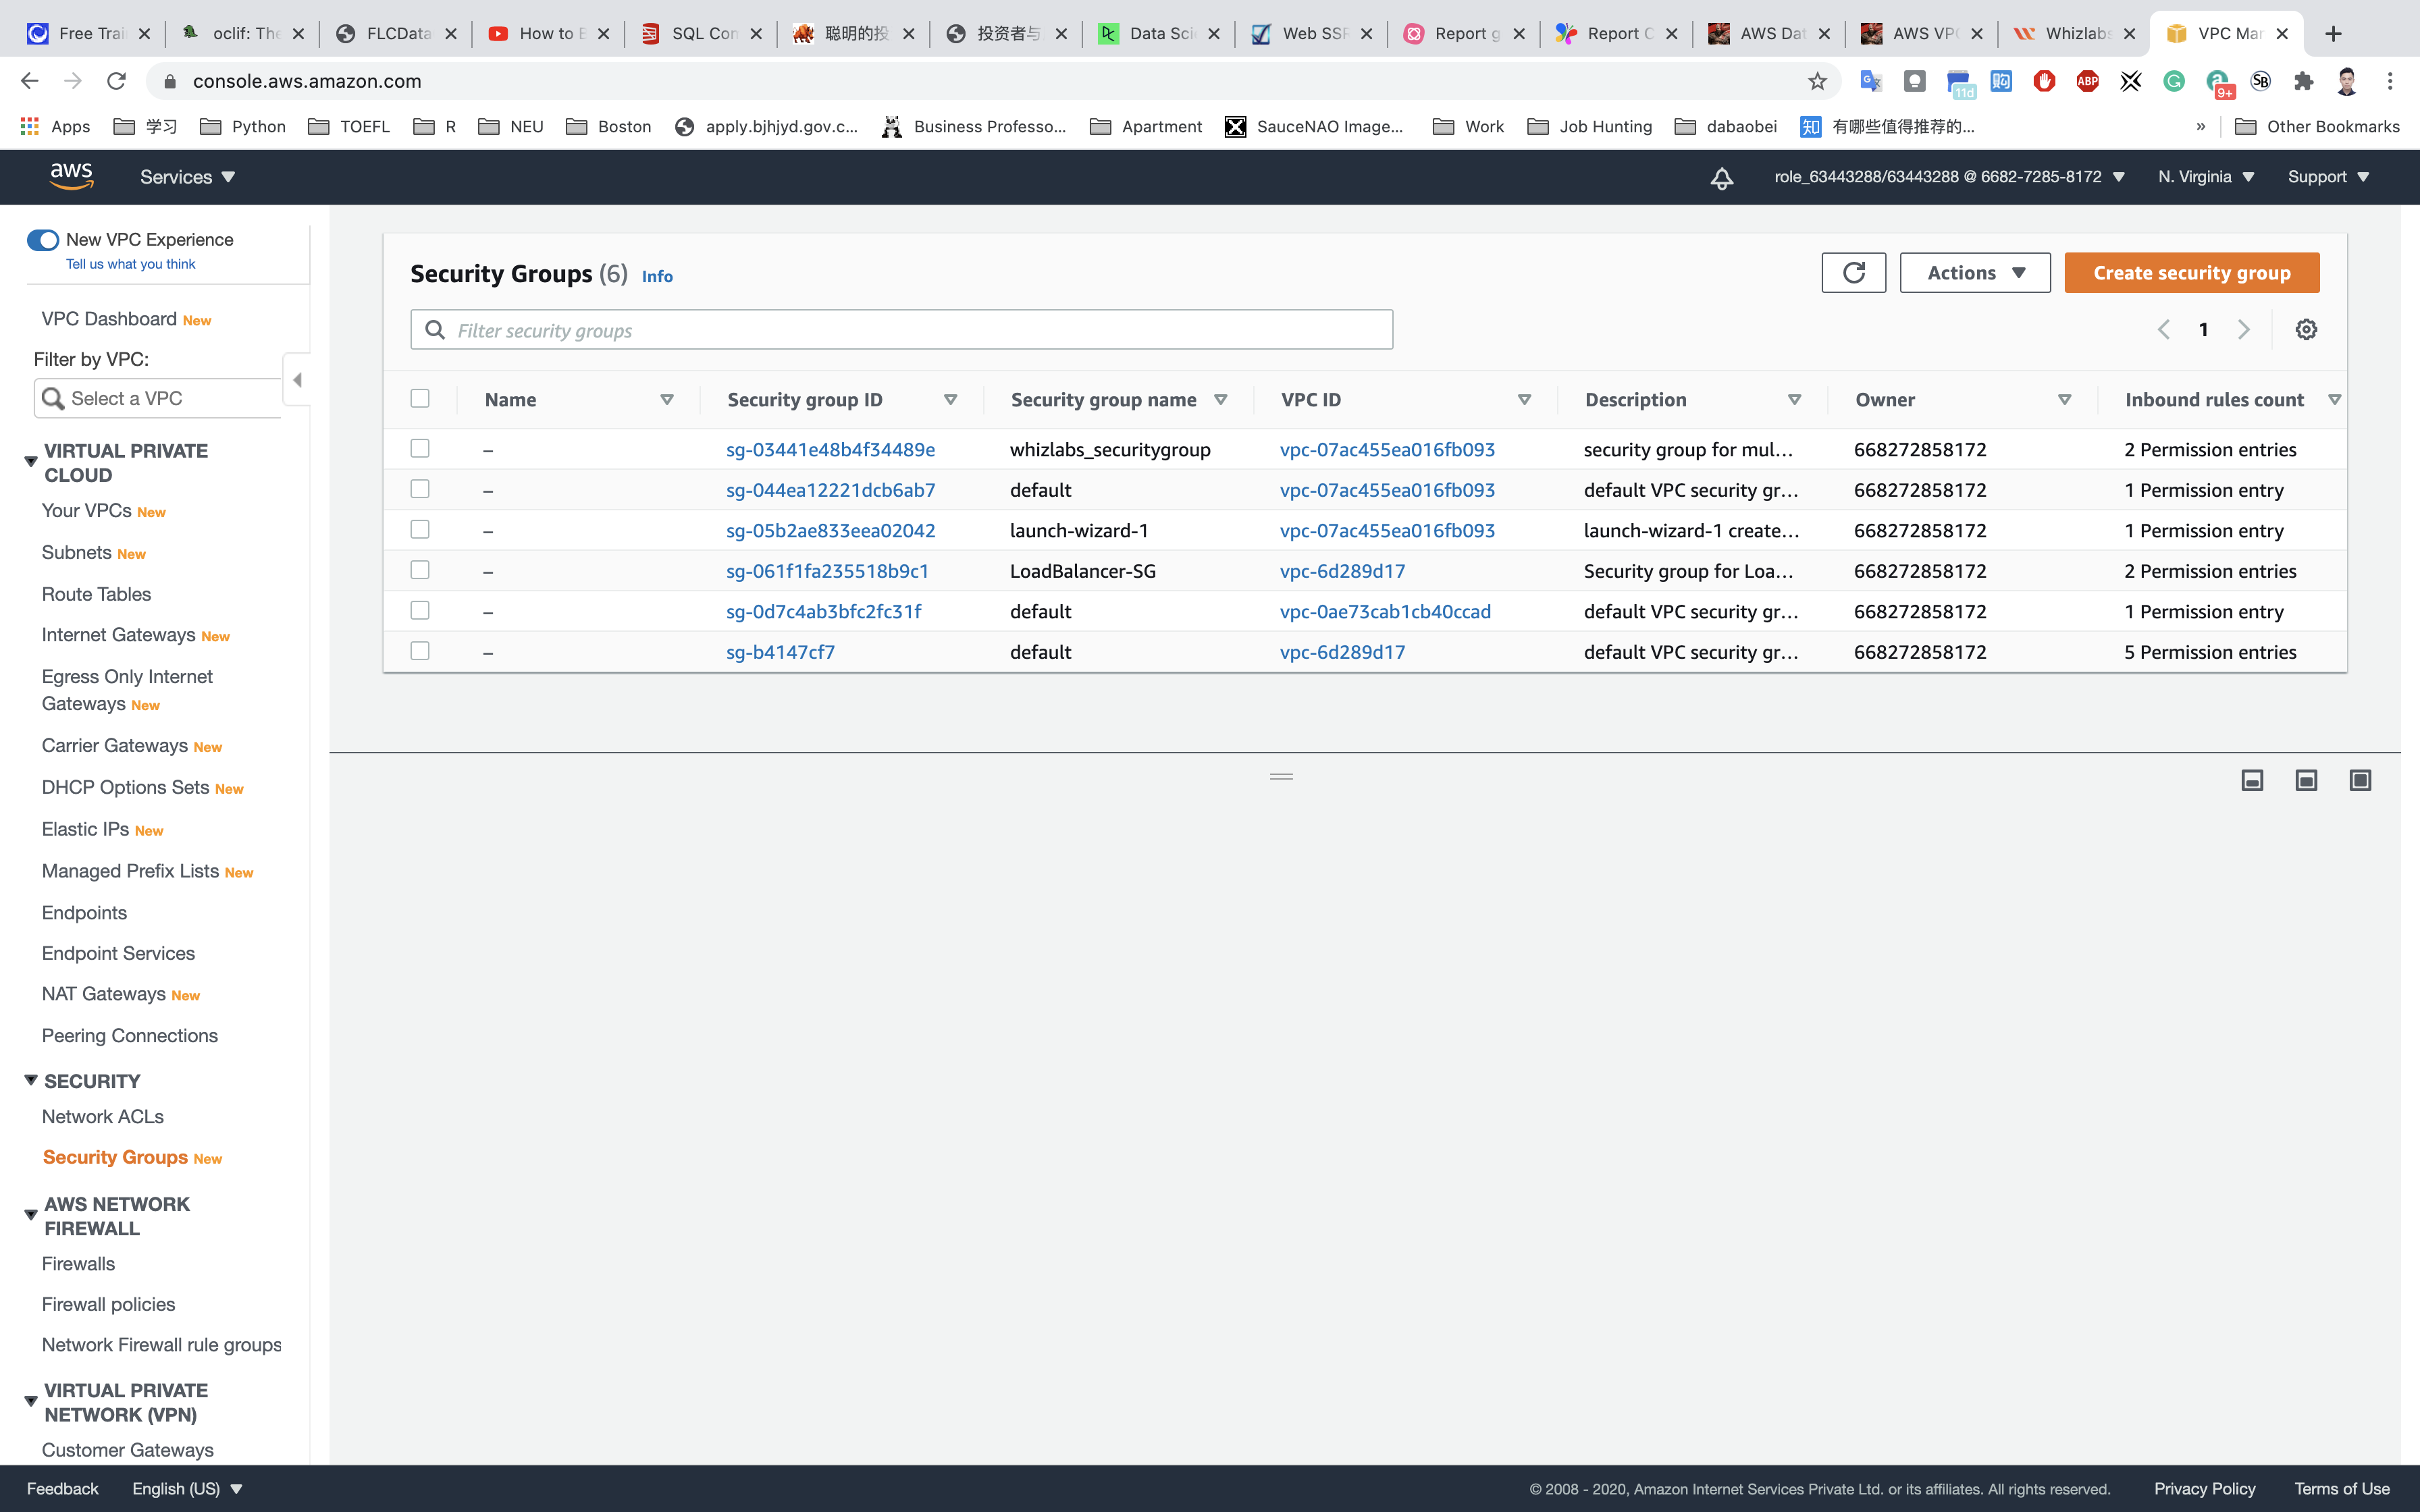Open security group sg-b4147cf7 link

pyautogui.click(x=780, y=652)
